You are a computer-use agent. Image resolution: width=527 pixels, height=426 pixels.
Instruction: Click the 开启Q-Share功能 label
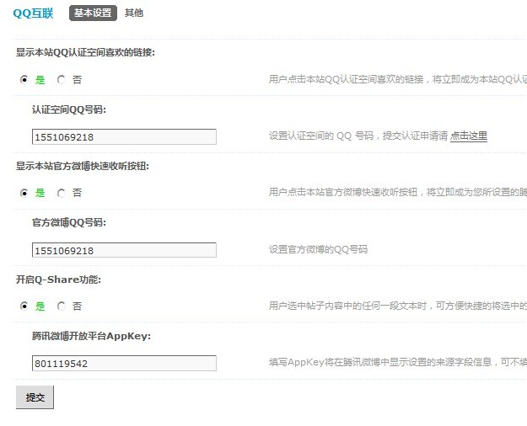[58, 280]
